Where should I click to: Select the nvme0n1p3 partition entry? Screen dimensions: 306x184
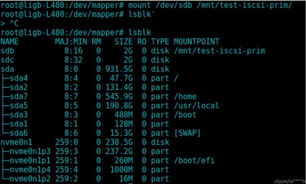pyautogui.click(x=30, y=151)
